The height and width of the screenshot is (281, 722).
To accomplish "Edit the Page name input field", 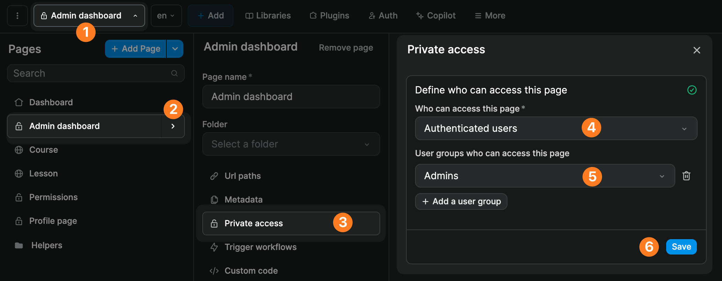I will 291,97.
